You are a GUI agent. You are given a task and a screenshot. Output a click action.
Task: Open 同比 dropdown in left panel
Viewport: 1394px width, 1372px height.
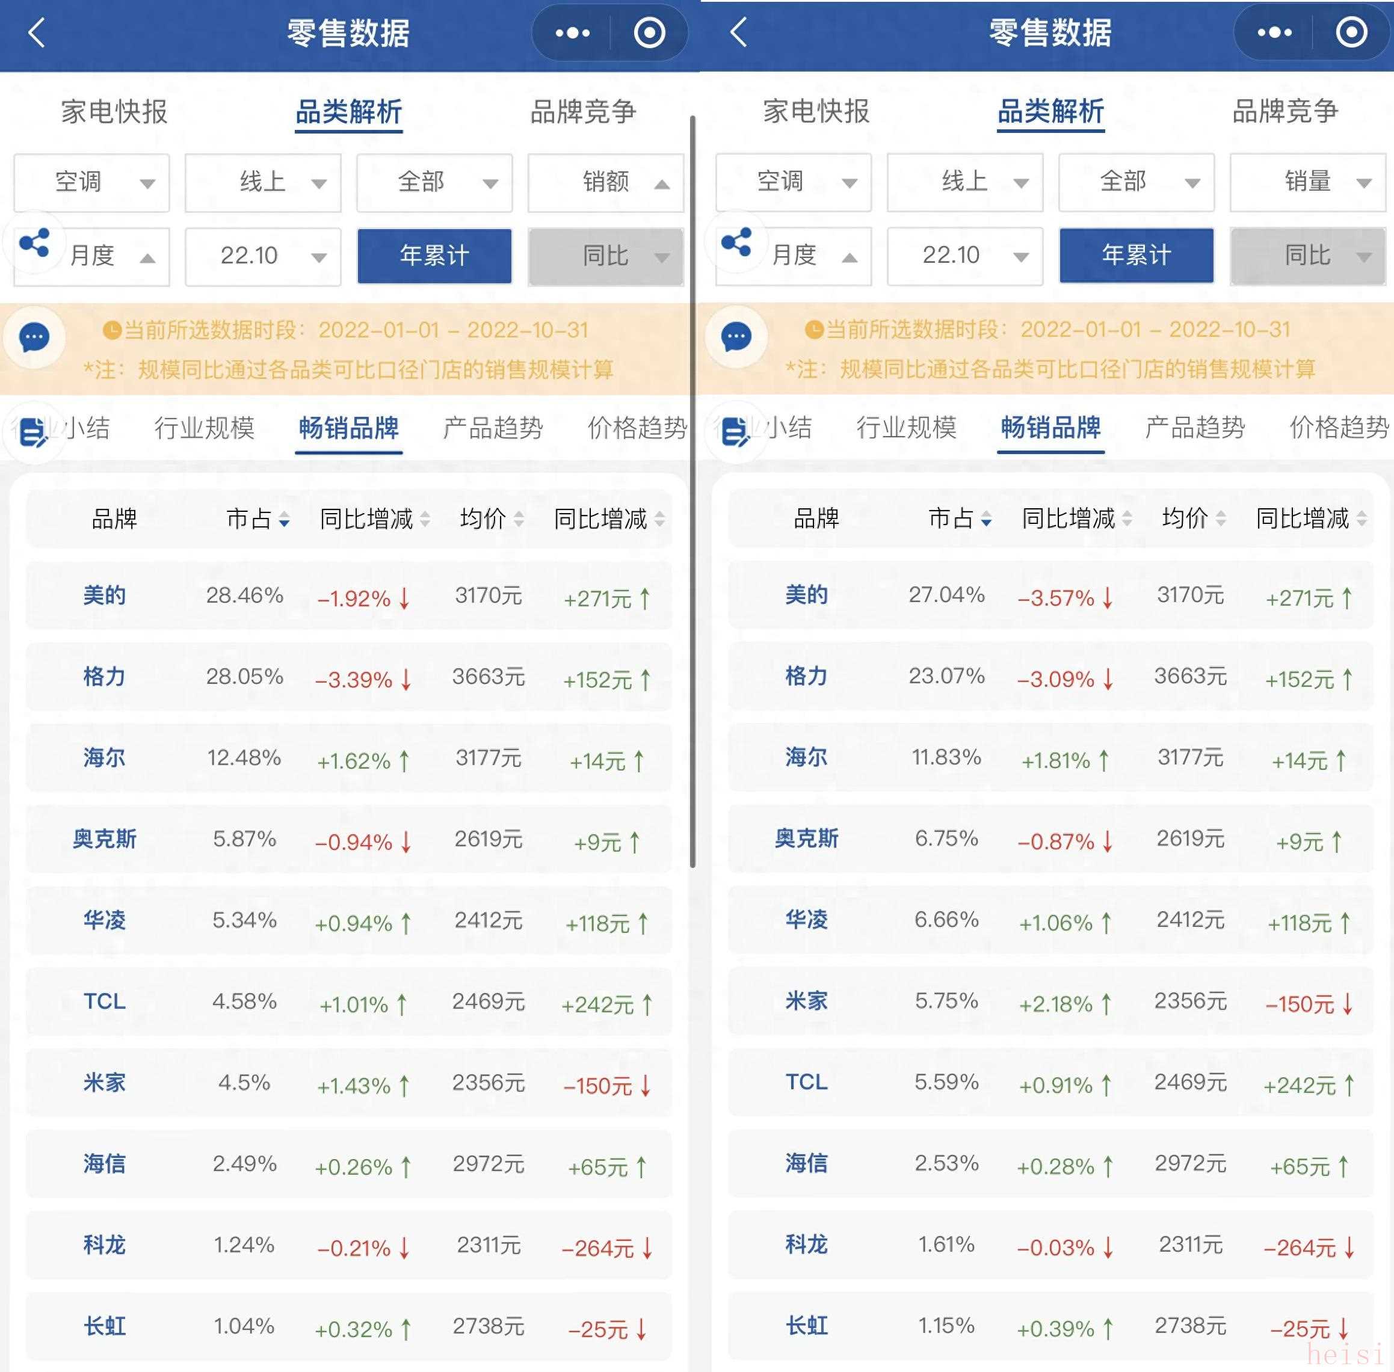pos(605,256)
